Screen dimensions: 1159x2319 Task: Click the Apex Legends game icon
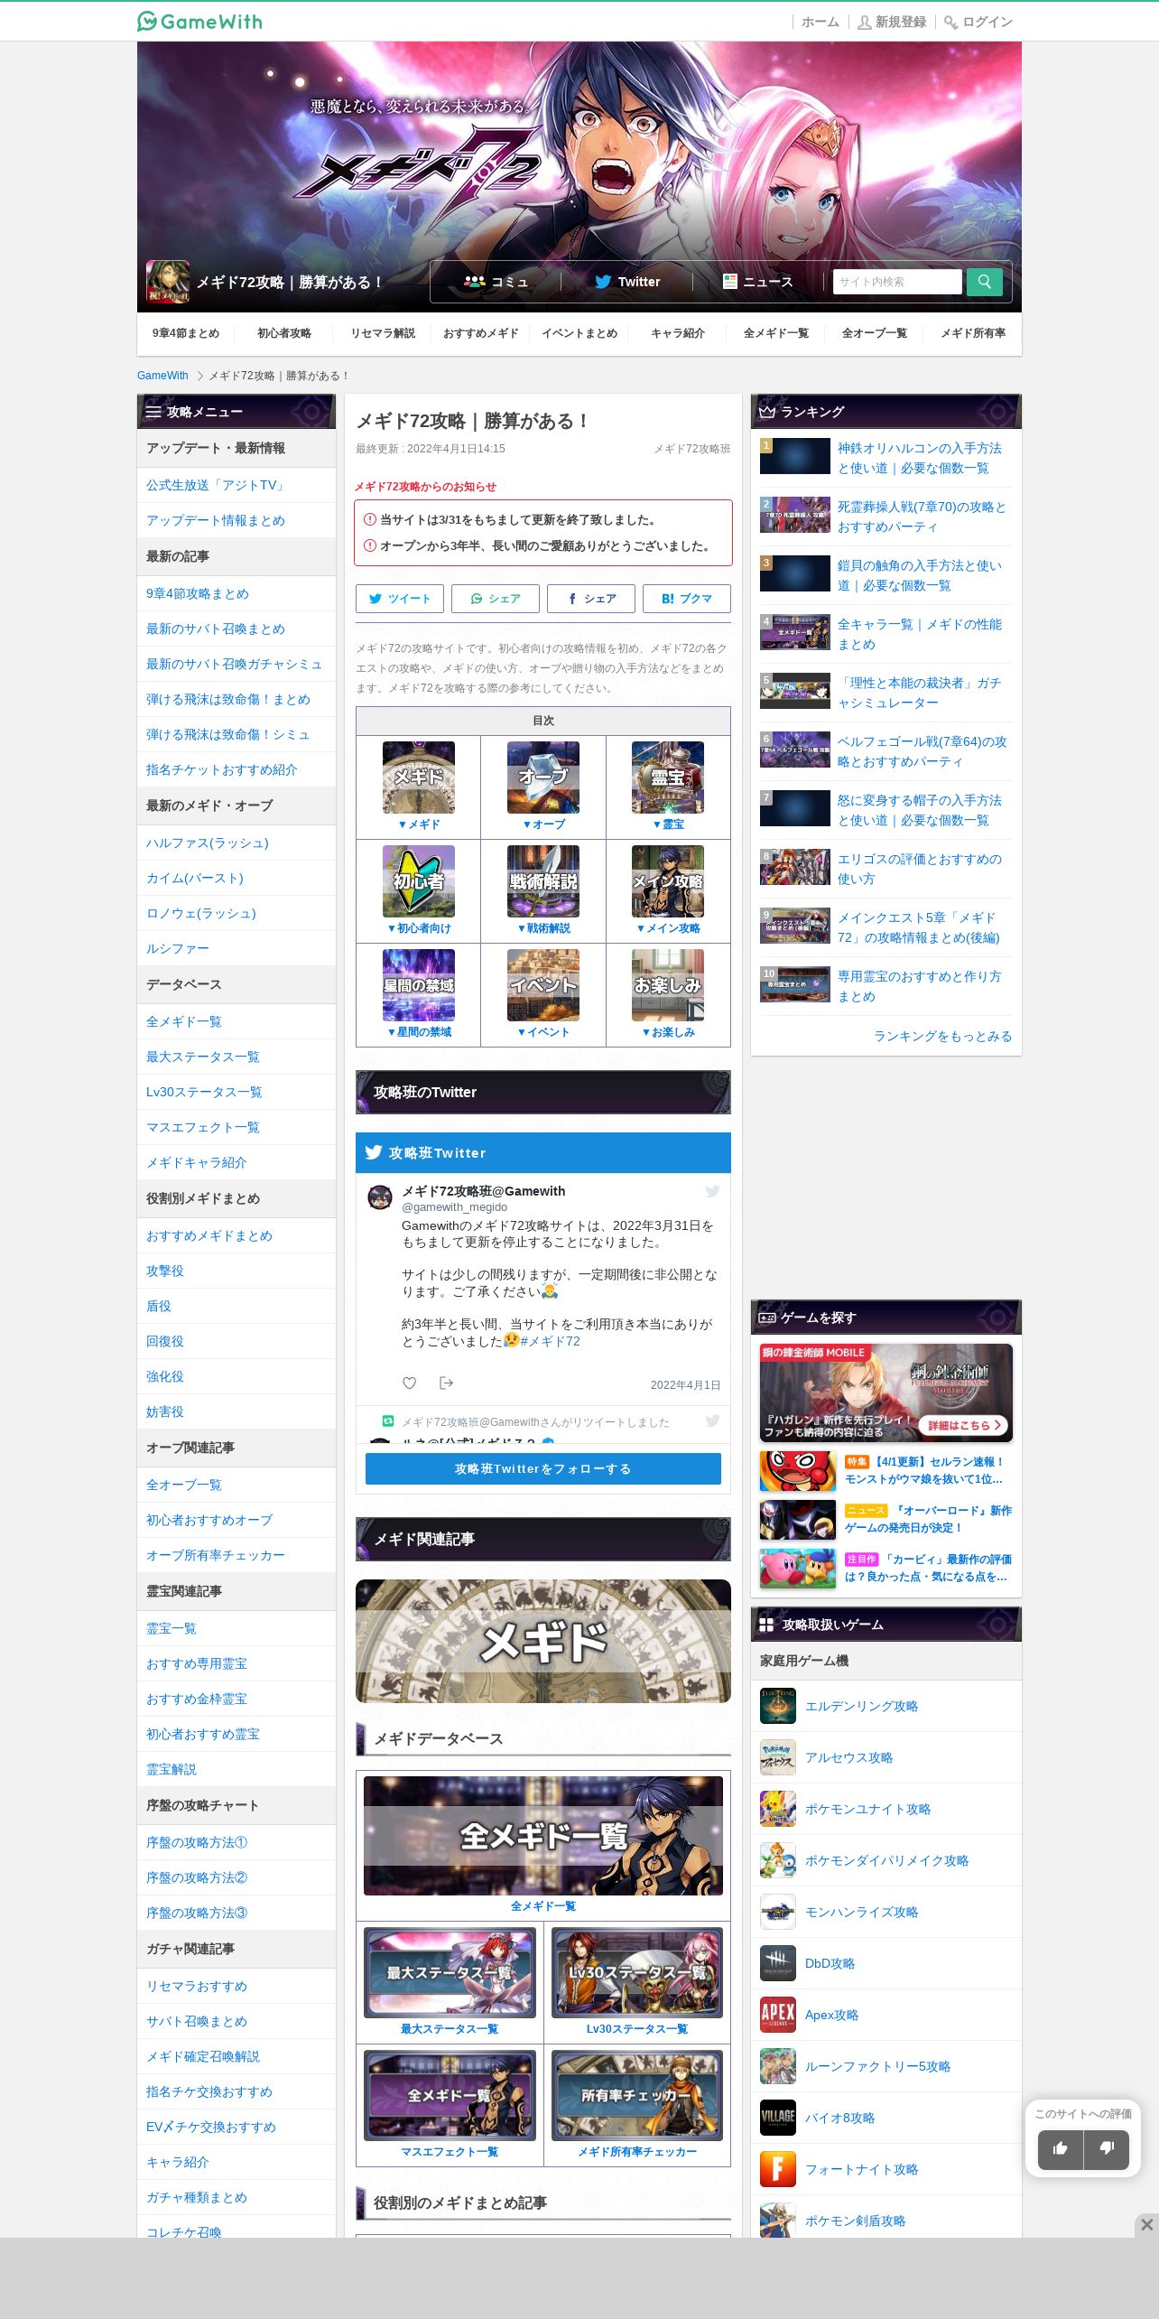click(778, 2015)
